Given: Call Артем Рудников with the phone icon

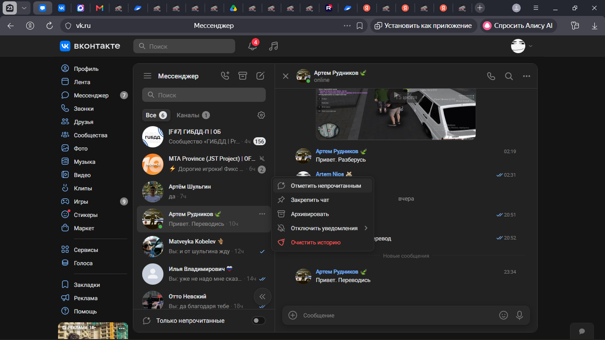Looking at the screenshot, I should click(x=491, y=76).
